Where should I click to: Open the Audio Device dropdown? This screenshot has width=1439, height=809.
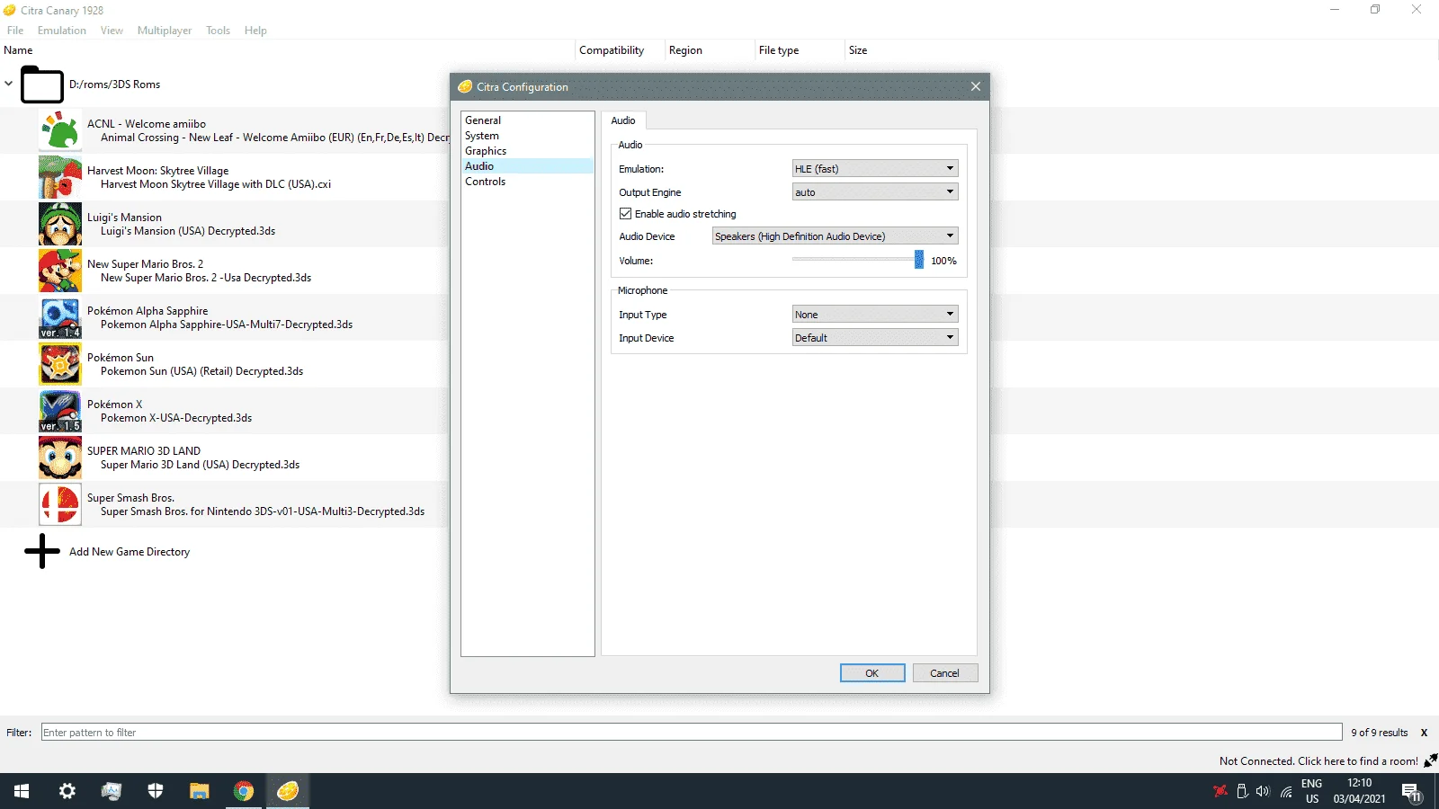click(836, 236)
